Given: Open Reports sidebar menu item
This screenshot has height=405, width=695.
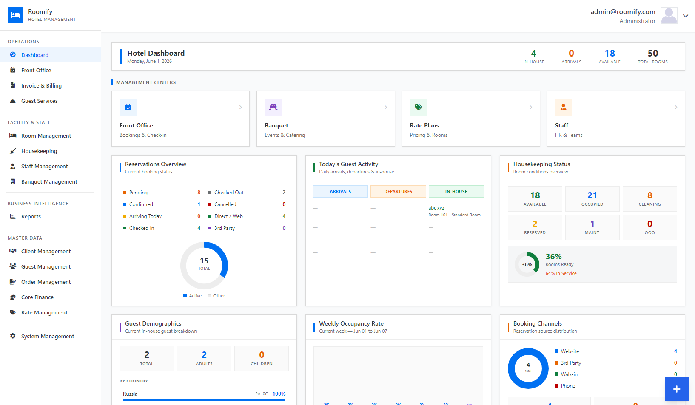Looking at the screenshot, I should click(50, 216).
